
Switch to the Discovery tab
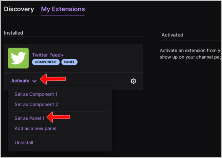tap(19, 9)
